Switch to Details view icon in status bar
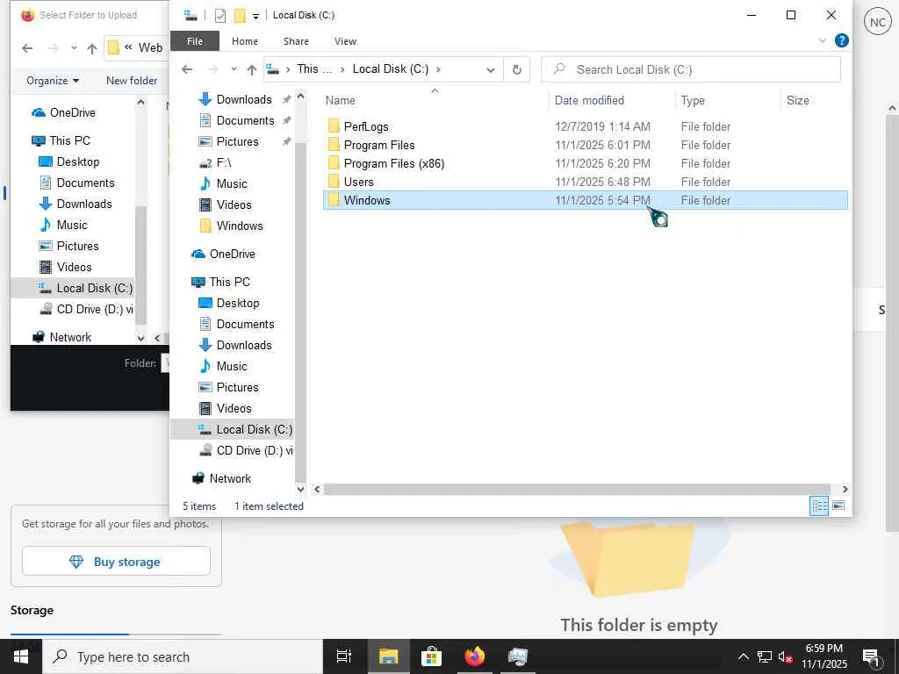The height and width of the screenshot is (674, 899). pyautogui.click(x=819, y=505)
